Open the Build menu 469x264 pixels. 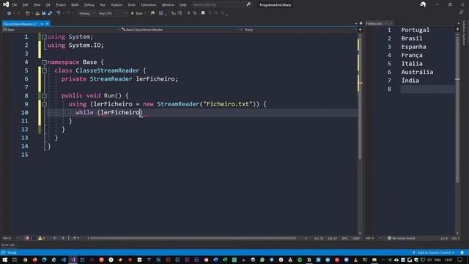click(x=75, y=5)
